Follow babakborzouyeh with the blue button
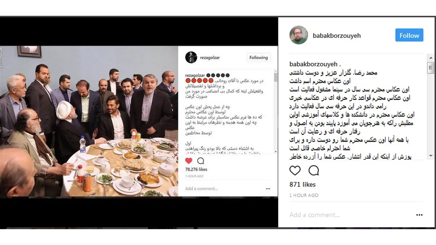 (x=409, y=35)
